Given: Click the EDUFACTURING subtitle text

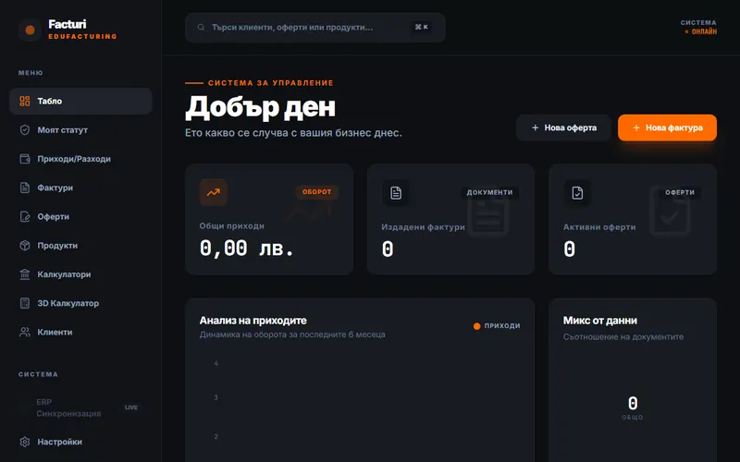Looking at the screenshot, I should click(x=82, y=36).
